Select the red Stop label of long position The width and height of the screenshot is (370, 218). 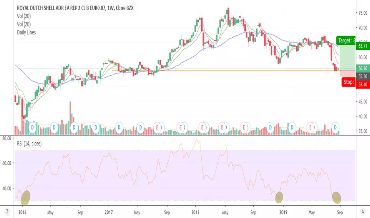(349, 82)
